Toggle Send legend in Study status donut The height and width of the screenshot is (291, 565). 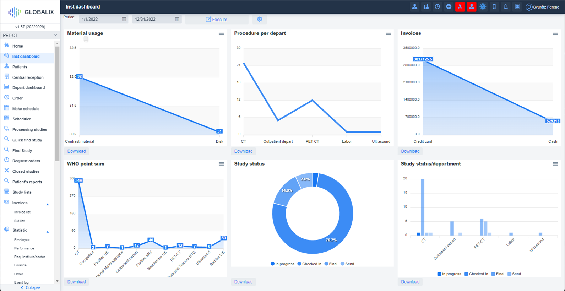click(x=347, y=264)
